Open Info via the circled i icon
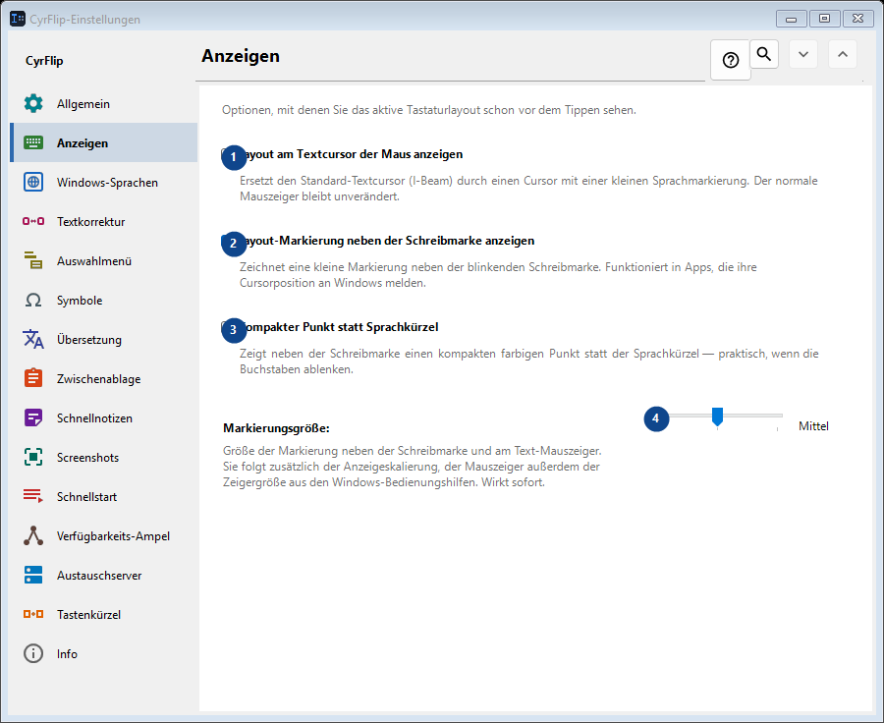This screenshot has width=884, height=723. [x=33, y=653]
